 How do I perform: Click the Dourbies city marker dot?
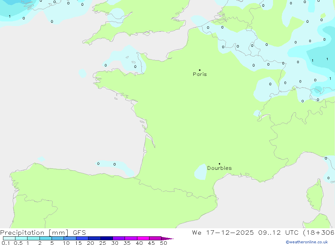click(219, 164)
